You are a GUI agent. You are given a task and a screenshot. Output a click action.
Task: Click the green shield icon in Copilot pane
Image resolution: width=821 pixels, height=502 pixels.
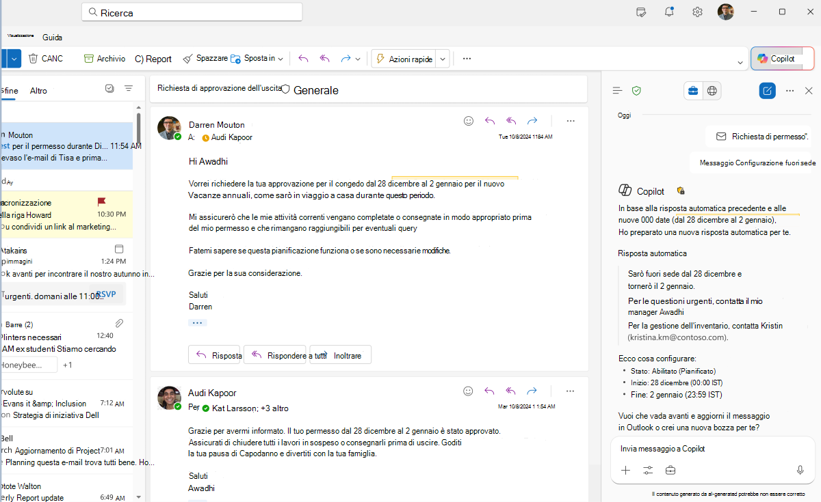pos(636,90)
